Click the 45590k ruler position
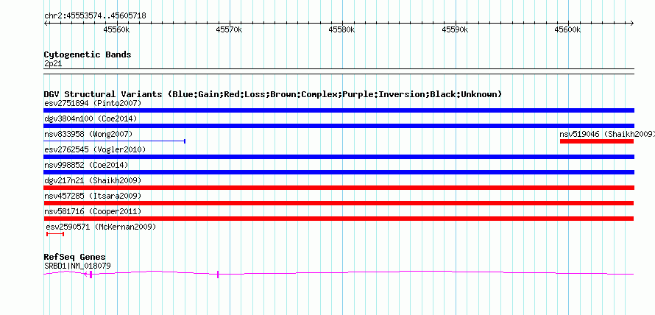 click(455, 29)
